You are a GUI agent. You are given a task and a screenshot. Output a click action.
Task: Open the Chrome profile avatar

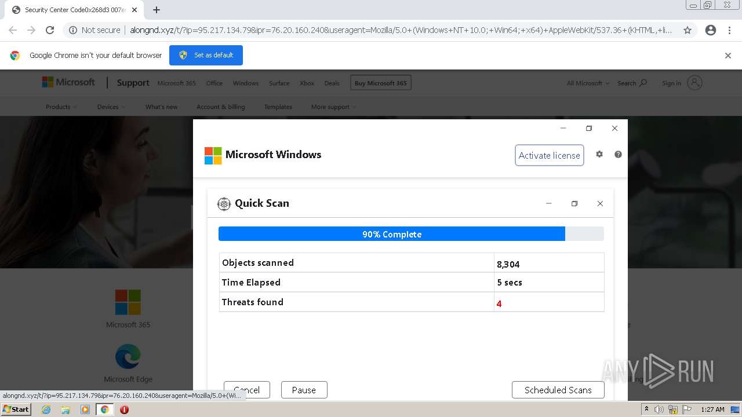(x=711, y=30)
